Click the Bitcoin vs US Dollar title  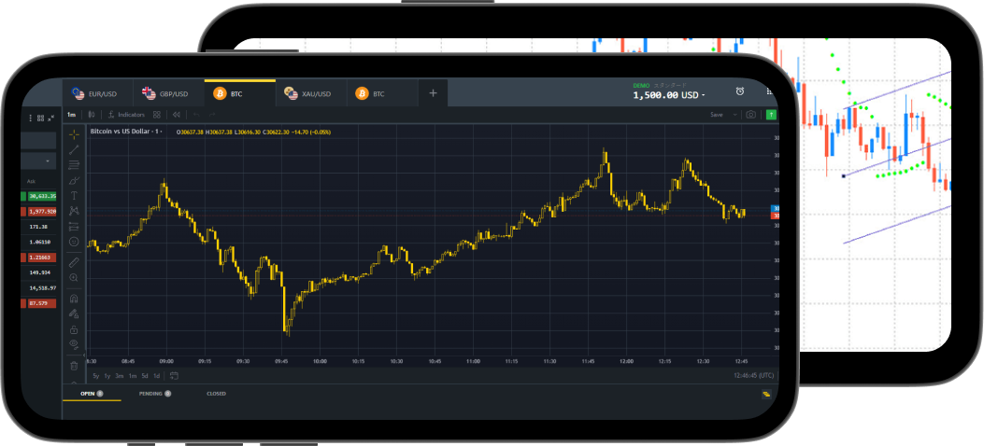[126, 132]
